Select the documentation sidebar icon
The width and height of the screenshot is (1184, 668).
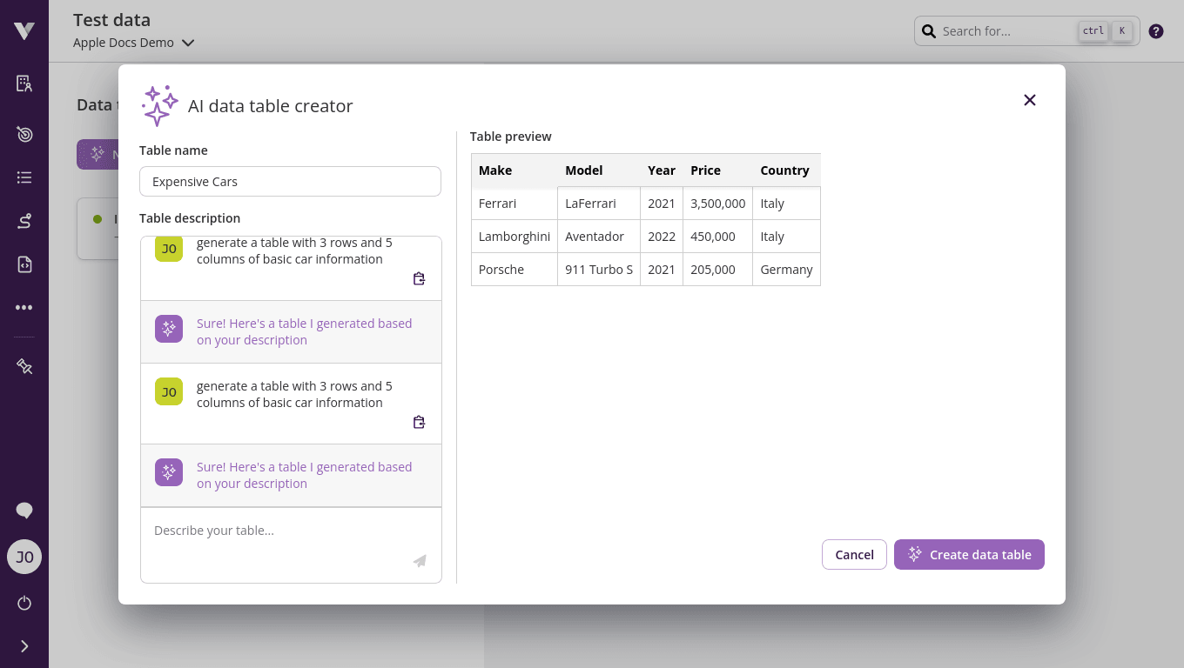[x=24, y=83]
